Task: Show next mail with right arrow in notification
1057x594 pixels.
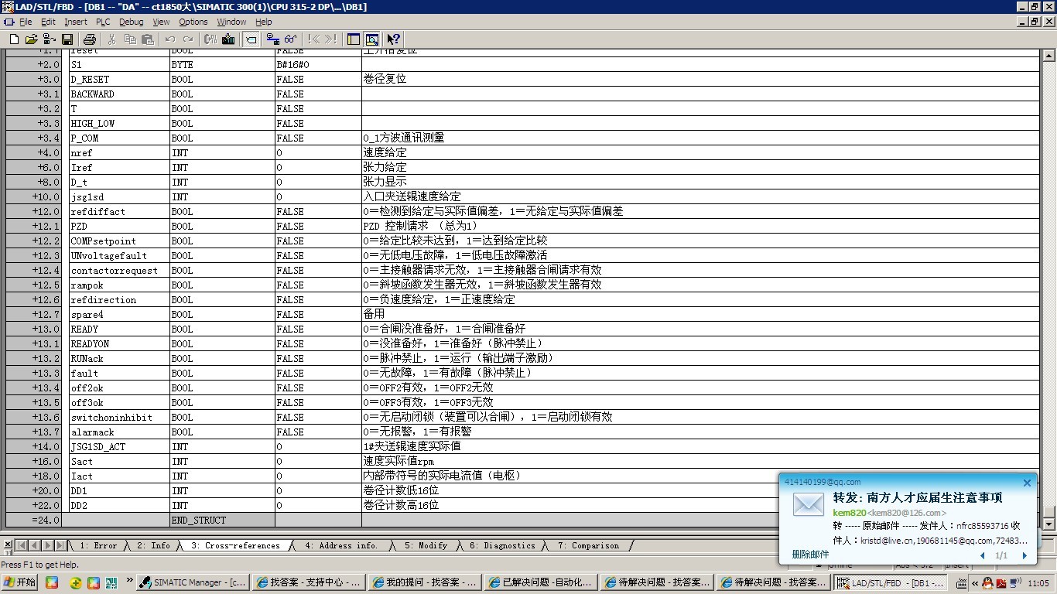Action: pos(1025,555)
